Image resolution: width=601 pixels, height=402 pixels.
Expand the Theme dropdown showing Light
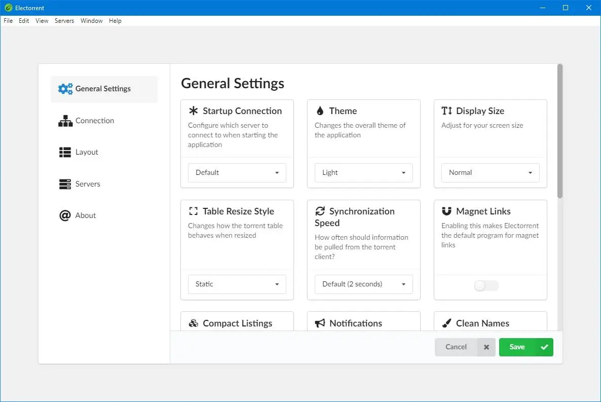tap(364, 173)
